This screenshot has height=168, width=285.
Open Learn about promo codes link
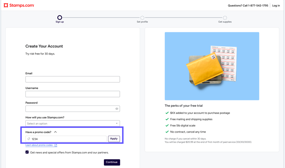tap(39, 145)
